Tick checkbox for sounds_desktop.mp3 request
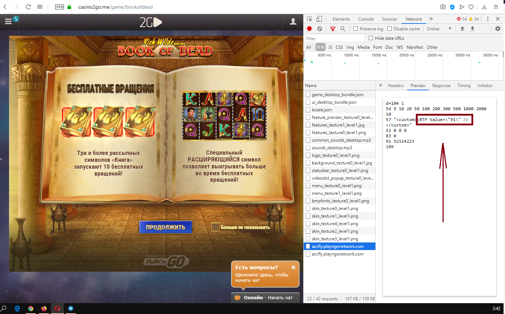The width and height of the screenshot is (505, 314). [308, 147]
